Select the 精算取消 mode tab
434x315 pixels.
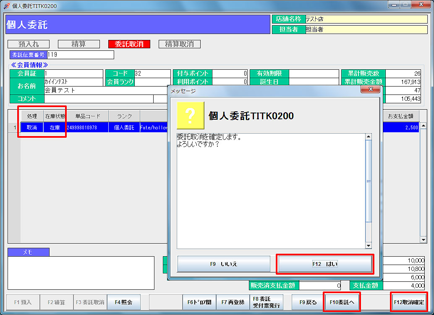tap(179, 44)
